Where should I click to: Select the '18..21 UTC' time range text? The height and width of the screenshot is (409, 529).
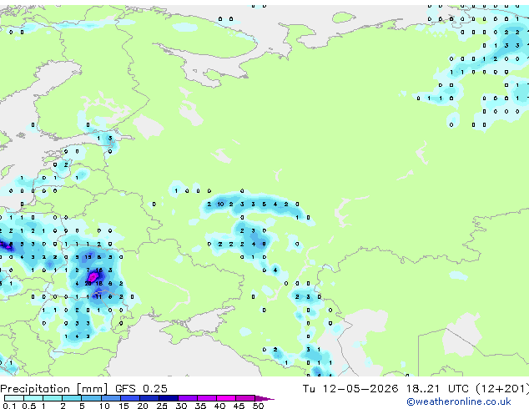click(x=437, y=389)
